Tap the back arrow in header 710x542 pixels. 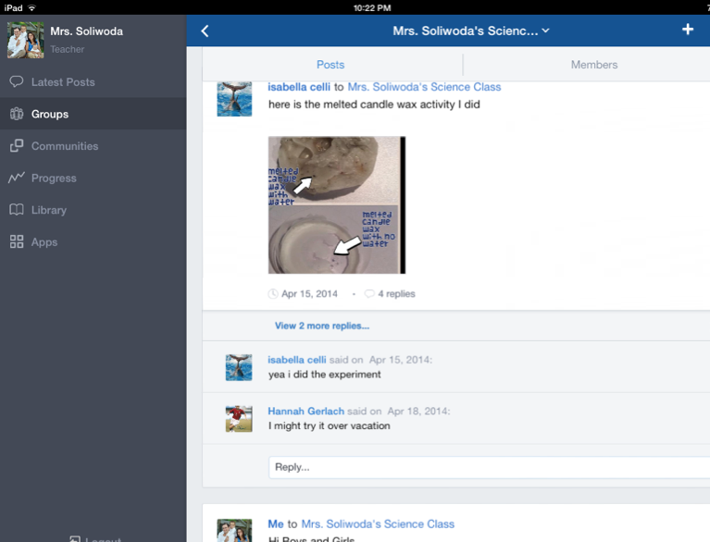pyautogui.click(x=205, y=31)
